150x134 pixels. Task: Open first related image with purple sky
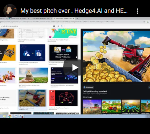(92, 107)
